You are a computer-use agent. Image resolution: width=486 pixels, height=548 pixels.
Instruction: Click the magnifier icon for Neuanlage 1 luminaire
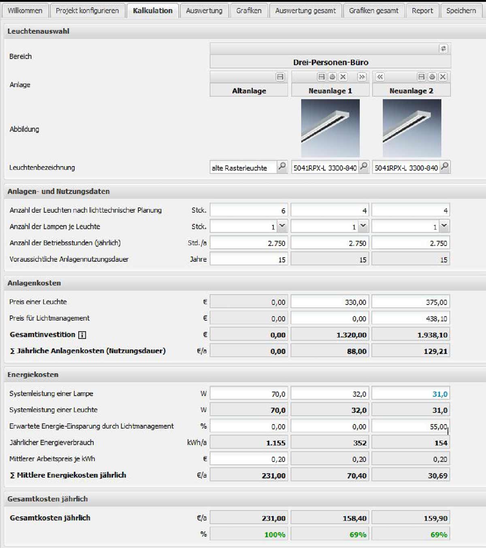[x=364, y=166]
